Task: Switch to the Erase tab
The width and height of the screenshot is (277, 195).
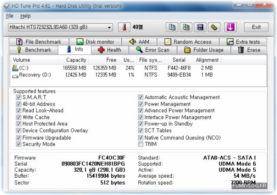Action: pyautogui.click(x=249, y=50)
